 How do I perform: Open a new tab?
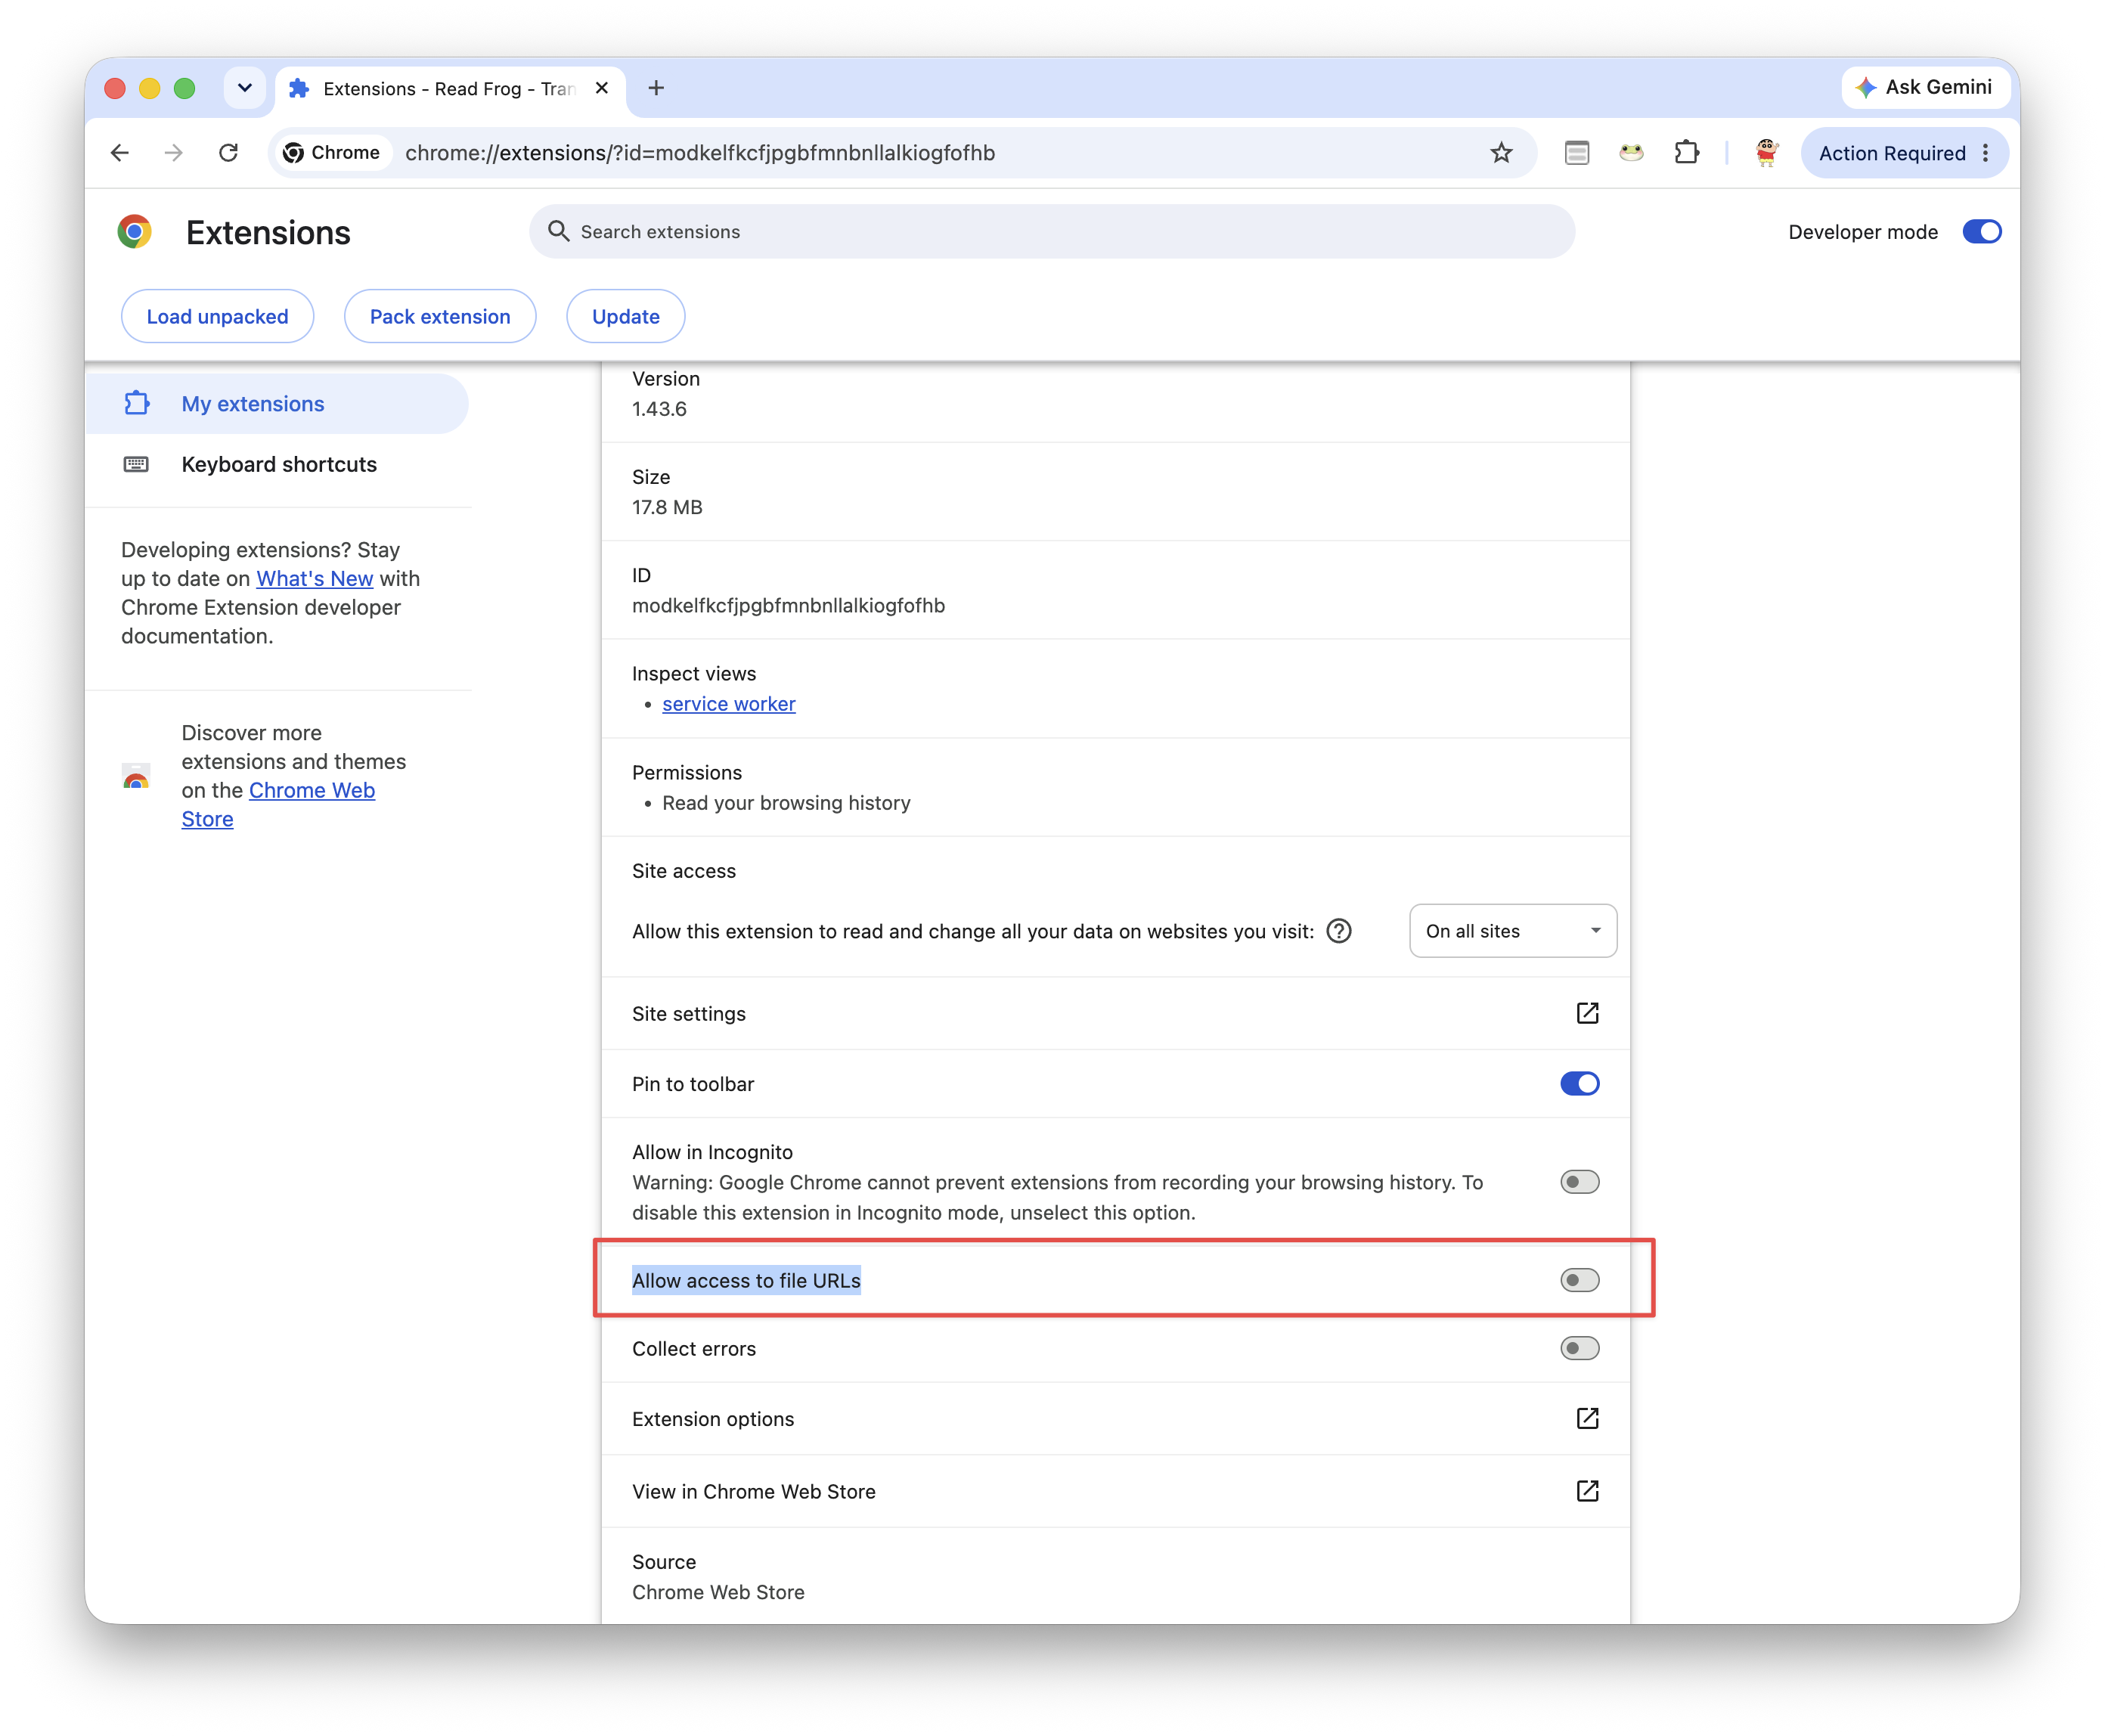(656, 88)
